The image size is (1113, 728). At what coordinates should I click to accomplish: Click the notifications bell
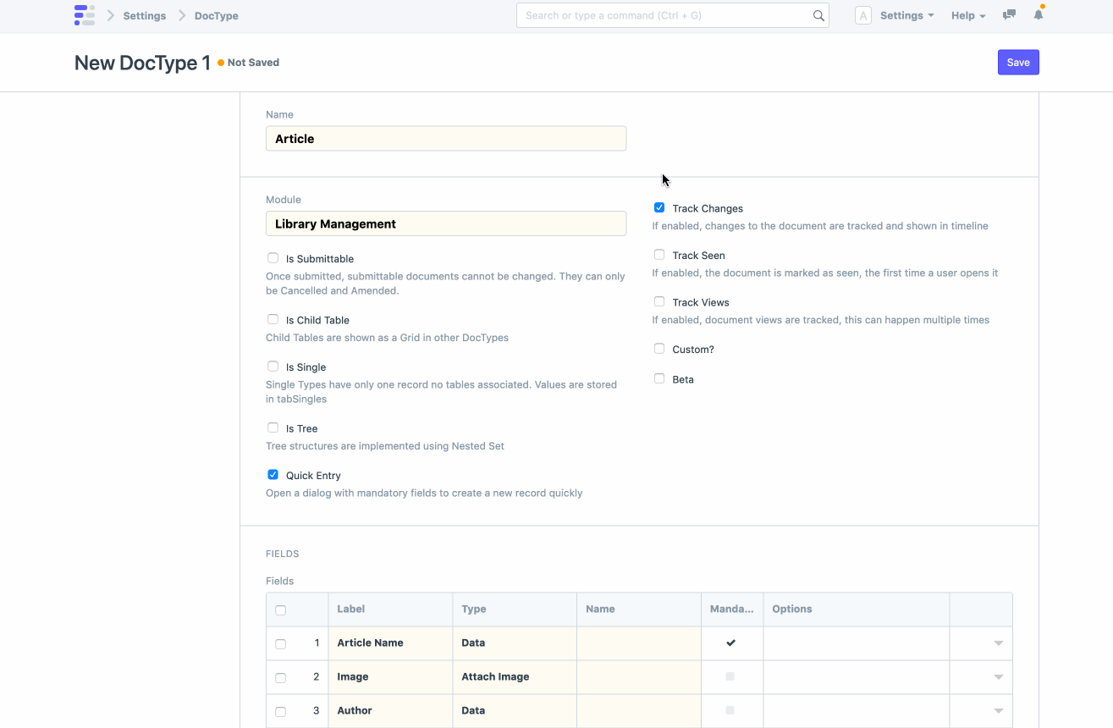pyautogui.click(x=1039, y=14)
